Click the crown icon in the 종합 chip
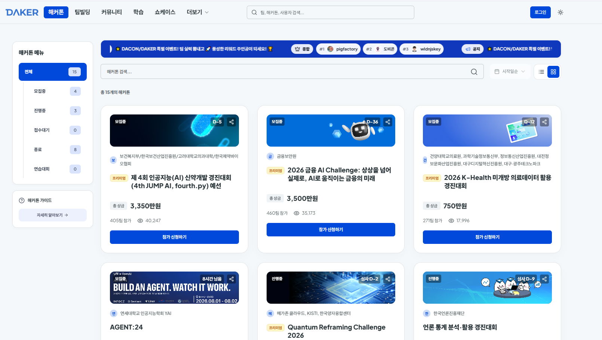Viewport: 602px width, 340px height. [x=297, y=49]
